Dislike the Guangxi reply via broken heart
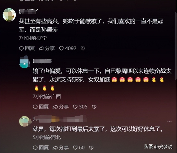 pyautogui.click(x=94, y=107)
